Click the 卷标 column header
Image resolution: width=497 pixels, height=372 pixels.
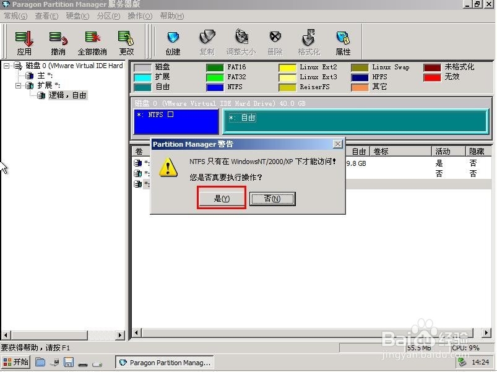pos(400,152)
